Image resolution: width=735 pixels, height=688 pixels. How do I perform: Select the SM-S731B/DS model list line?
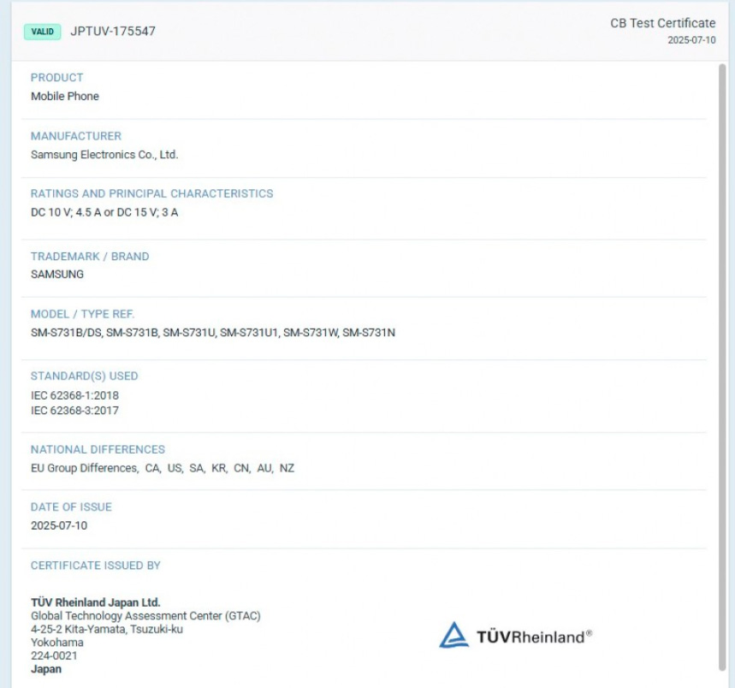coord(213,333)
